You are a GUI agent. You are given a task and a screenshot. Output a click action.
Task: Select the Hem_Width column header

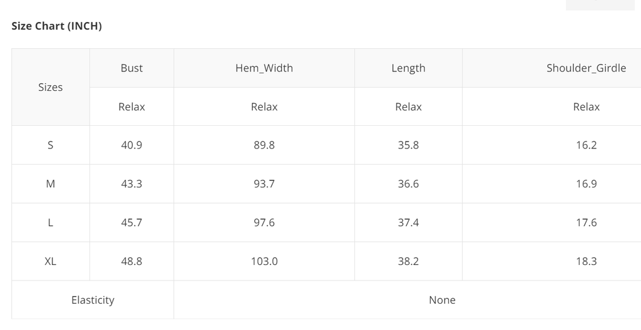click(264, 68)
